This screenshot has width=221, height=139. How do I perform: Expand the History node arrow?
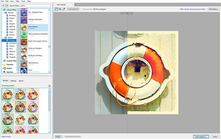(x=3, y=68)
